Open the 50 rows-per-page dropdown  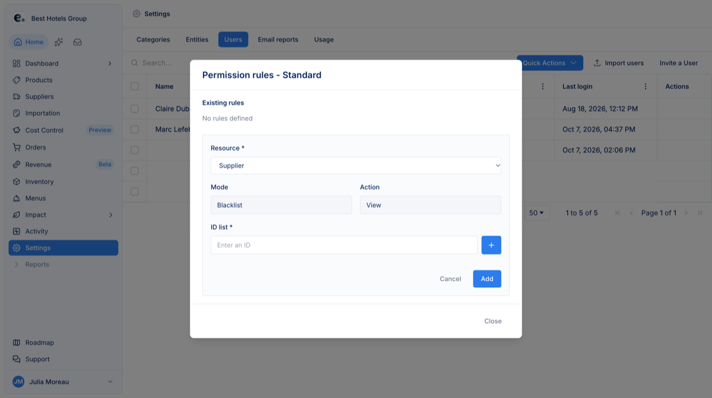(538, 213)
